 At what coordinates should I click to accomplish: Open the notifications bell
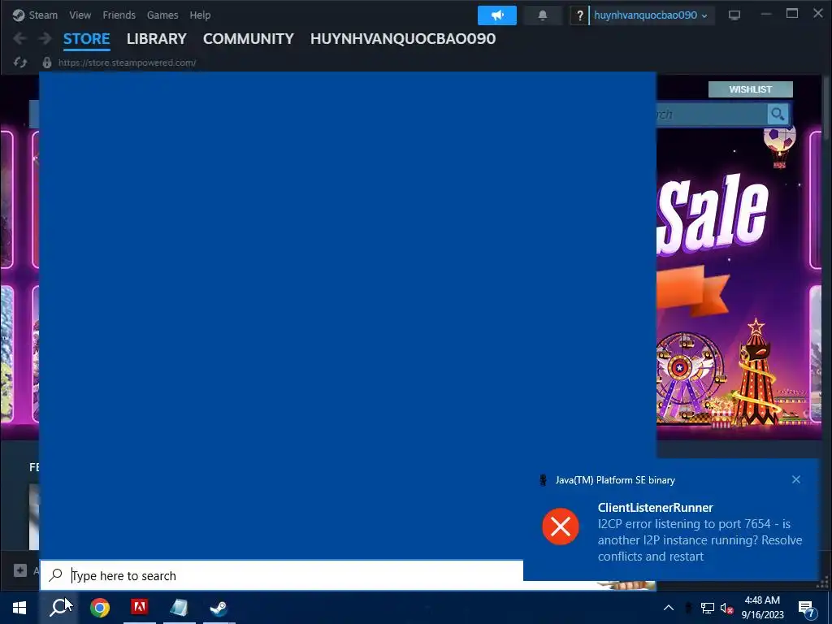coord(542,15)
